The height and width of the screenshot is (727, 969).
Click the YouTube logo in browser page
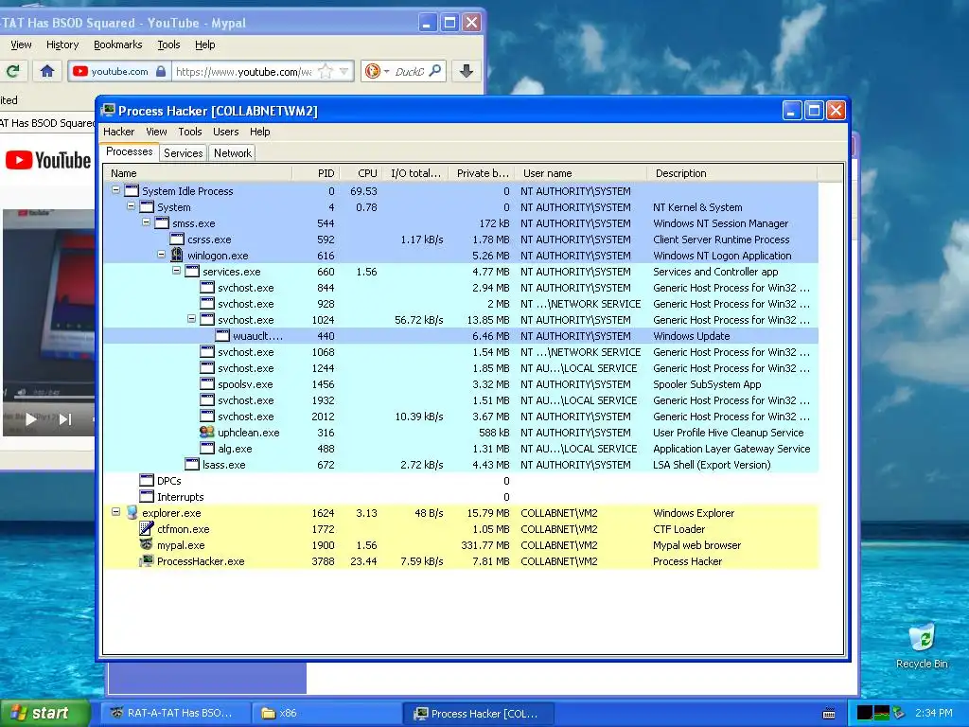pos(48,161)
